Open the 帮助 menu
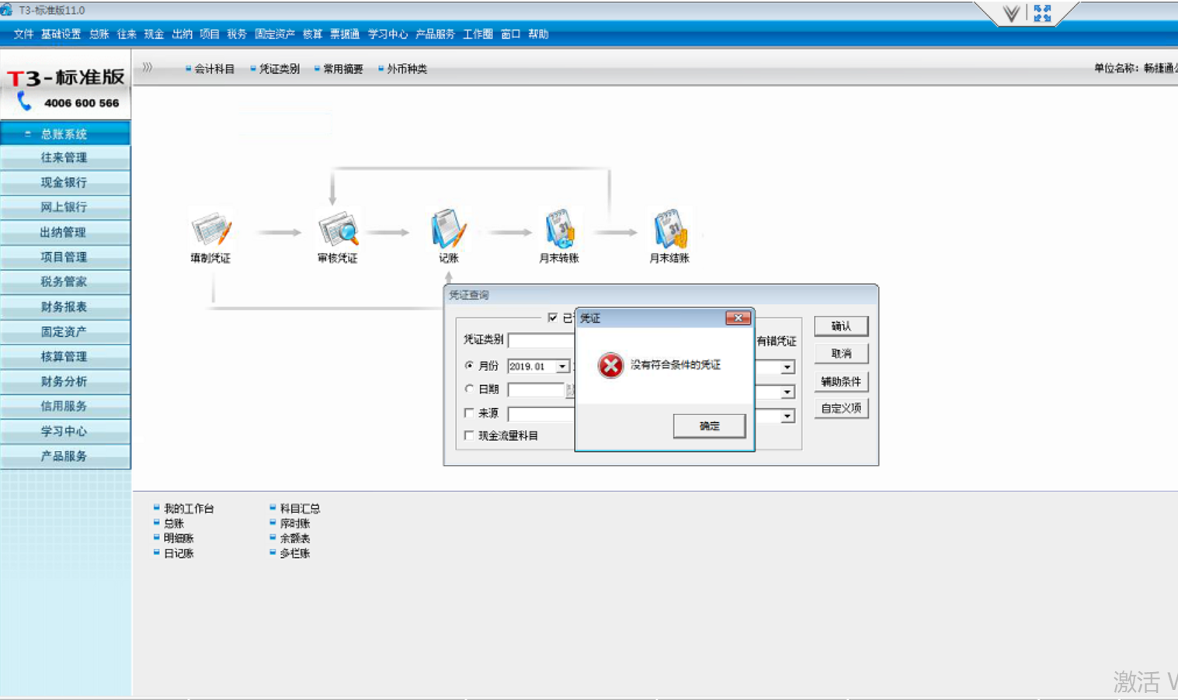Image resolution: width=1178 pixels, height=700 pixels. [x=538, y=34]
